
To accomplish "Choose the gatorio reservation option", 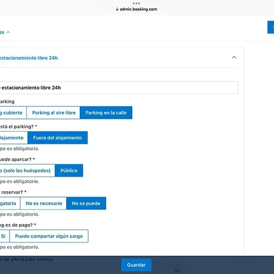I will (x=10, y=203).
